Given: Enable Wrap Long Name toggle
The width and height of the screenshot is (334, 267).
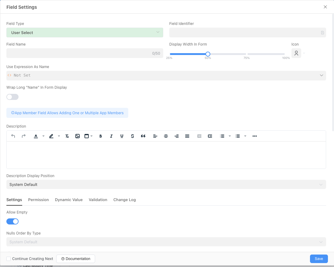Looking at the screenshot, I should [12, 97].
